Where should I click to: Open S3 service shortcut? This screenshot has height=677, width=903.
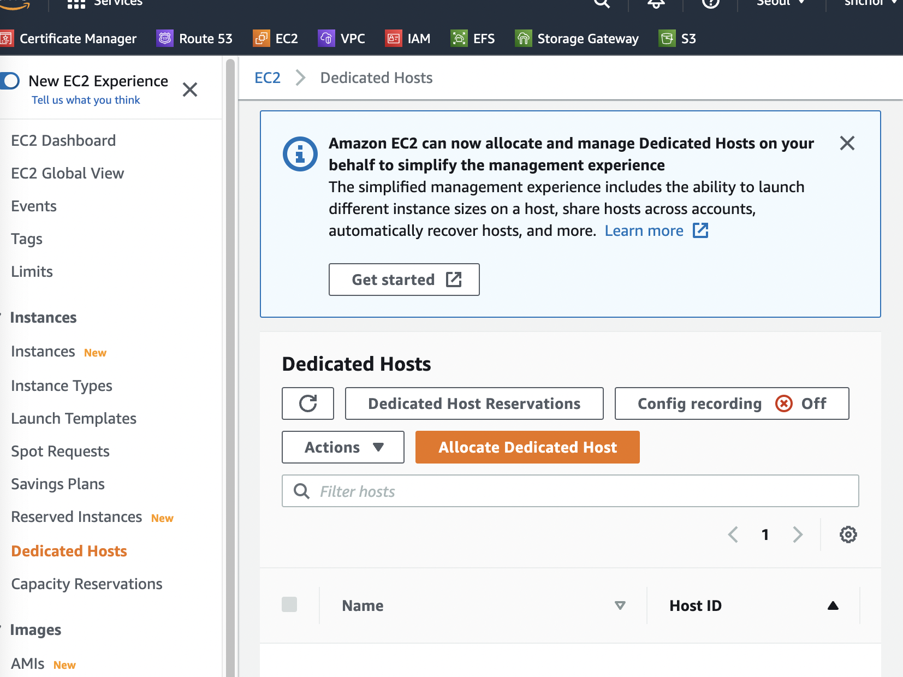tap(678, 39)
